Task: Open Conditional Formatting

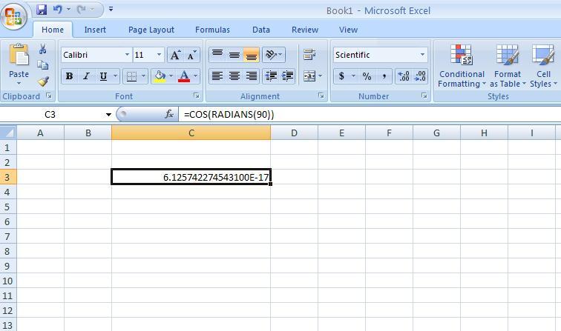Action: (x=462, y=67)
